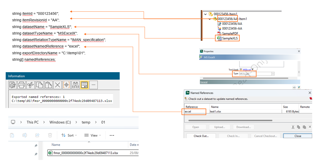Click the binoculars Find icon in Information toolbar
Screen dimensions: 315x162
tap(75, 85)
